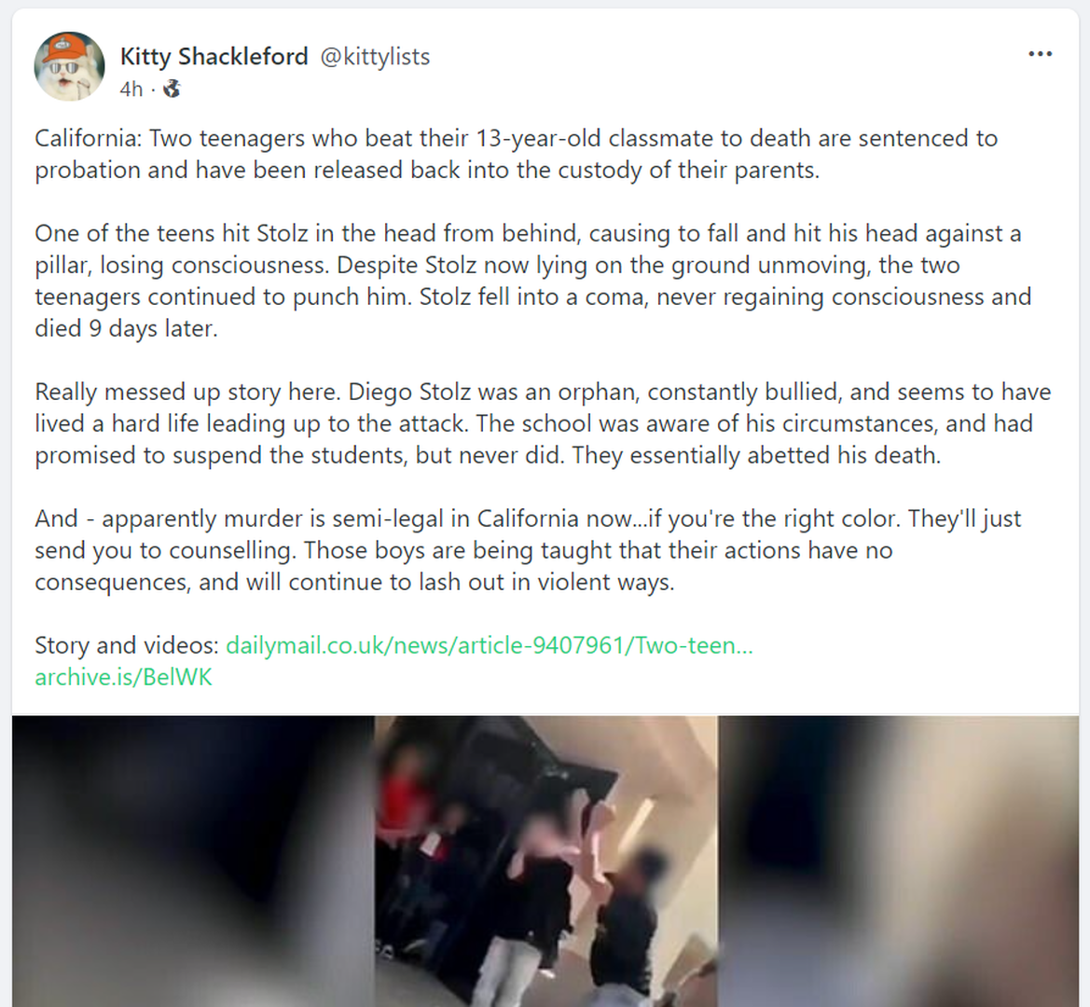Click the paragraph starting "Really messed up story"
This screenshot has height=1007, width=1090.
coord(543,423)
